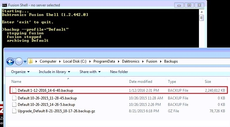
Task: Click the New folder button
Action: tap(118, 72)
